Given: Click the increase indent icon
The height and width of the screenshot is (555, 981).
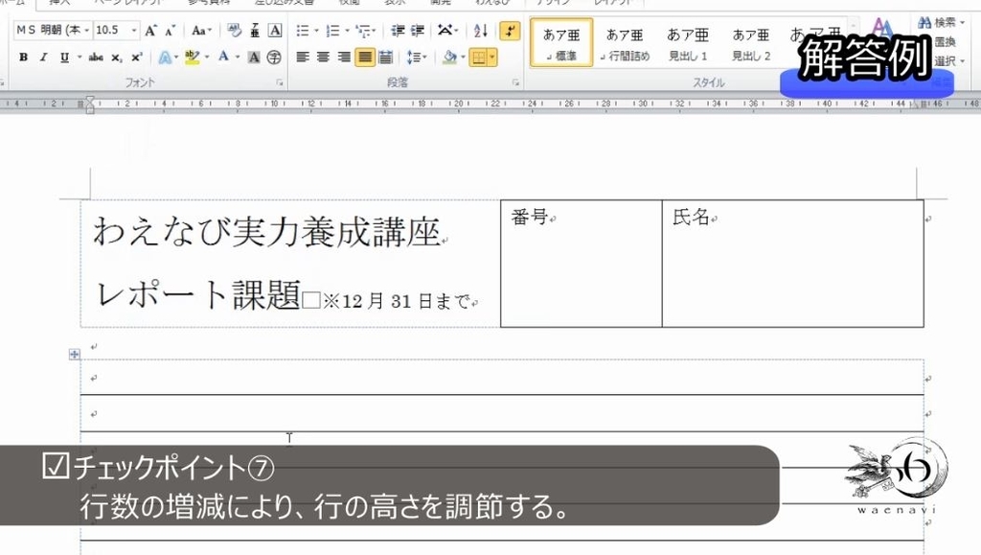Looking at the screenshot, I should 418,30.
